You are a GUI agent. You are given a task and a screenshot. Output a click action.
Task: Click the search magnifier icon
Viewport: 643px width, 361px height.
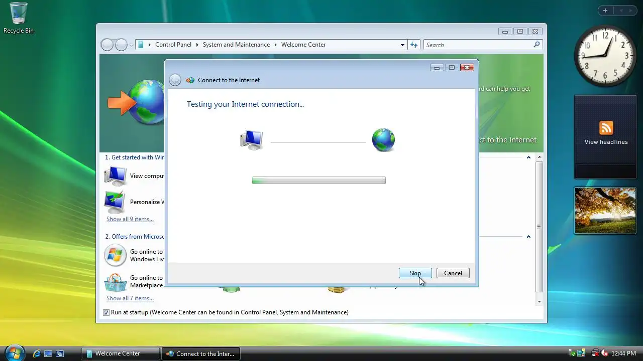[536, 45]
